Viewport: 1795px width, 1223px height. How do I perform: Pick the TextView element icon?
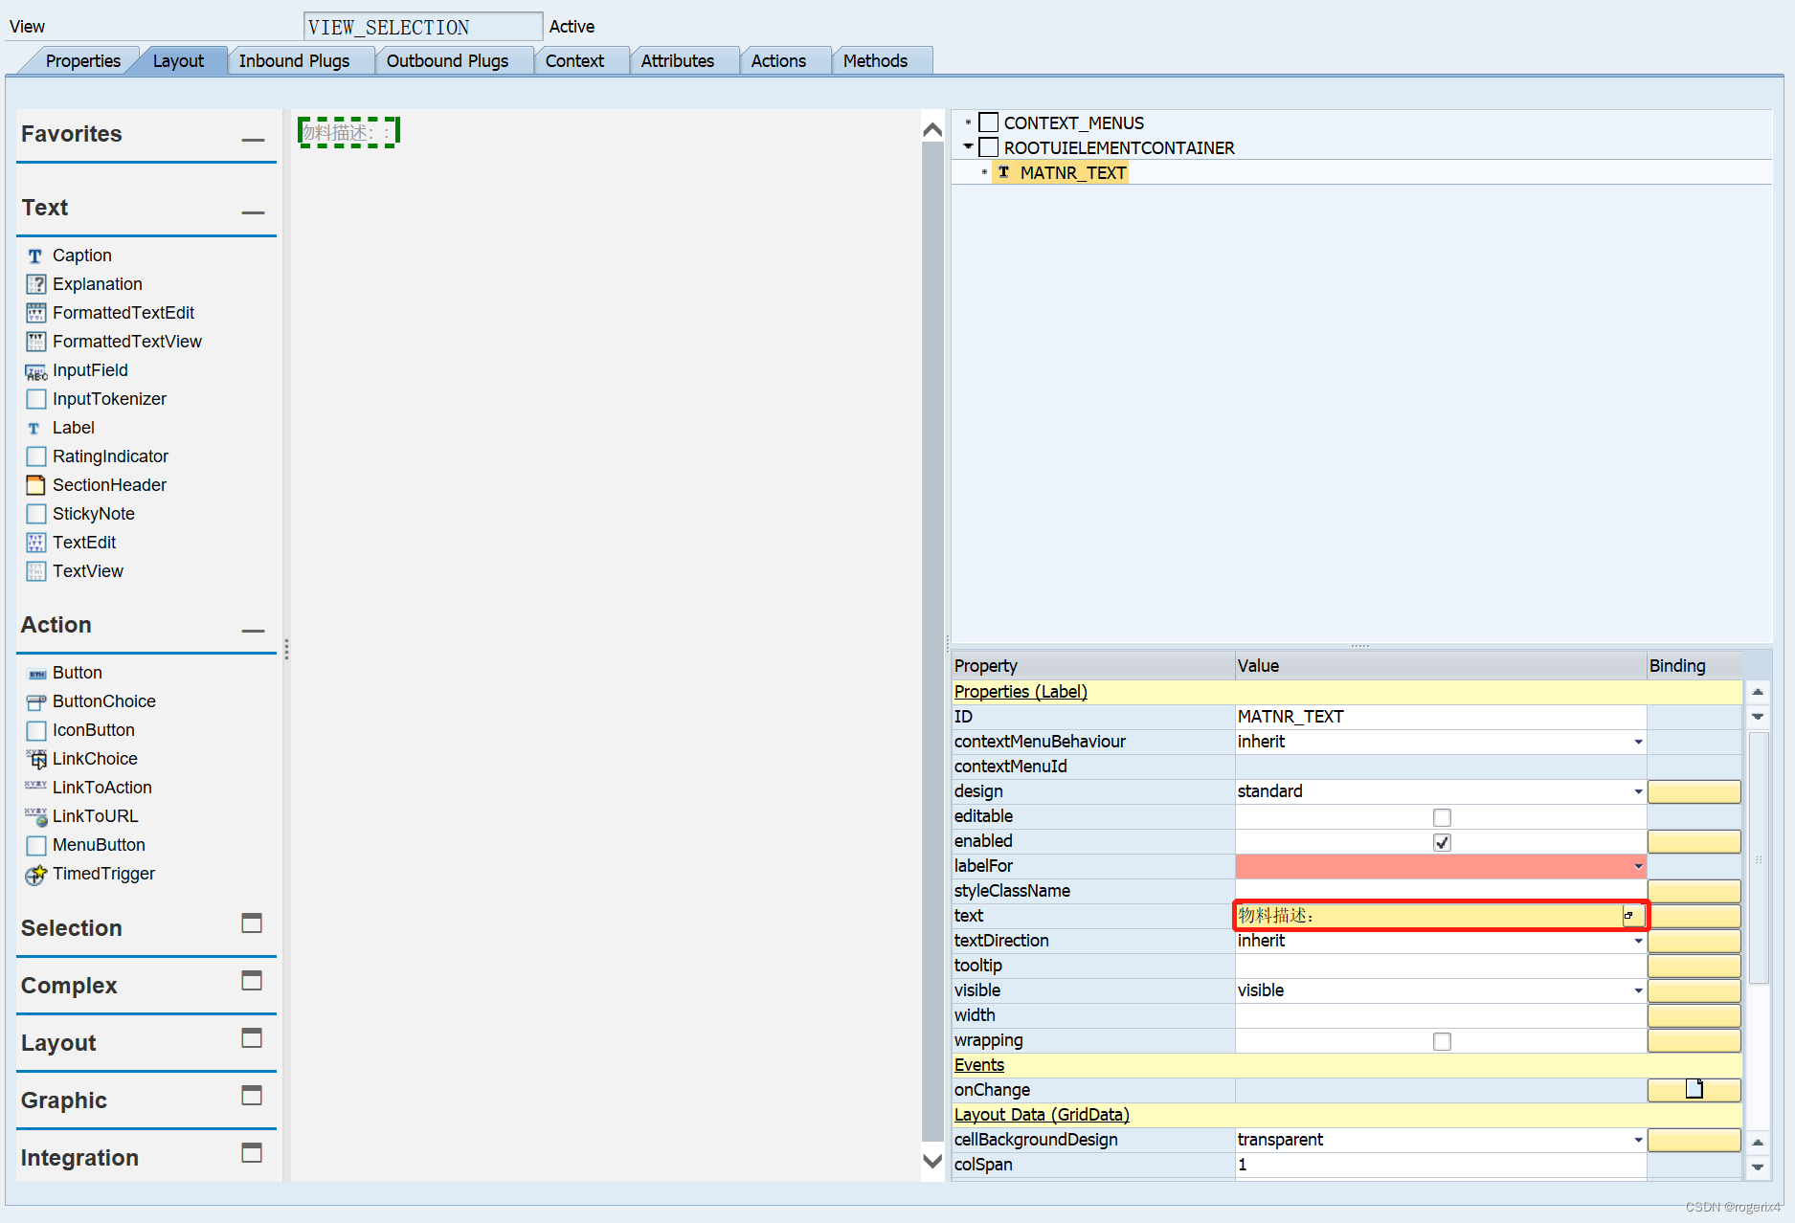(35, 572)
